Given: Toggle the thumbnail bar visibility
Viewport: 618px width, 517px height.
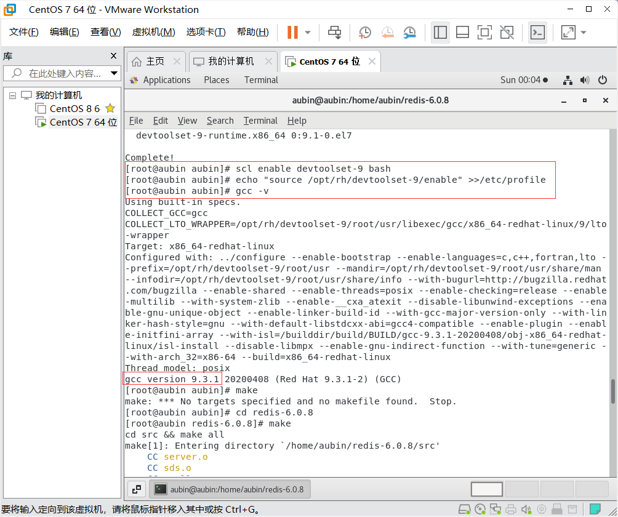Looking at the screenshot, I should tap(462, 32).
